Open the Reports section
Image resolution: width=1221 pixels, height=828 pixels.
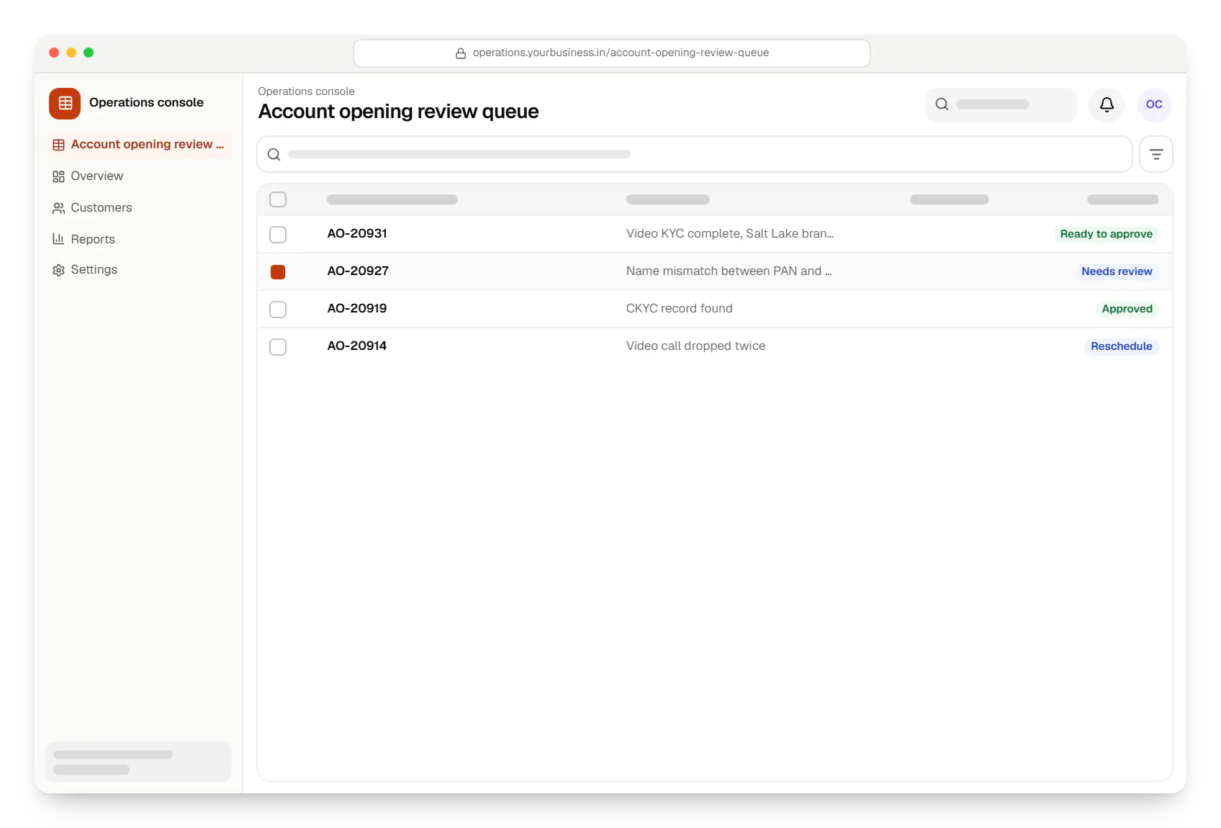[138, 239]
